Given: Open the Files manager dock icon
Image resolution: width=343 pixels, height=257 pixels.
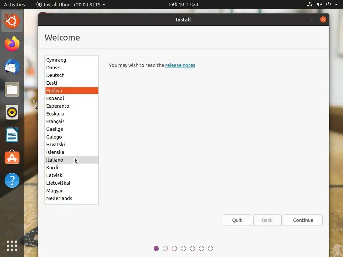Looking at the screenshot, I should tap(12, 89).
